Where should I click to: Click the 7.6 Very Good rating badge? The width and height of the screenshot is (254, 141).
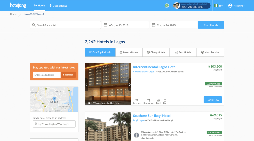point(214,84)
